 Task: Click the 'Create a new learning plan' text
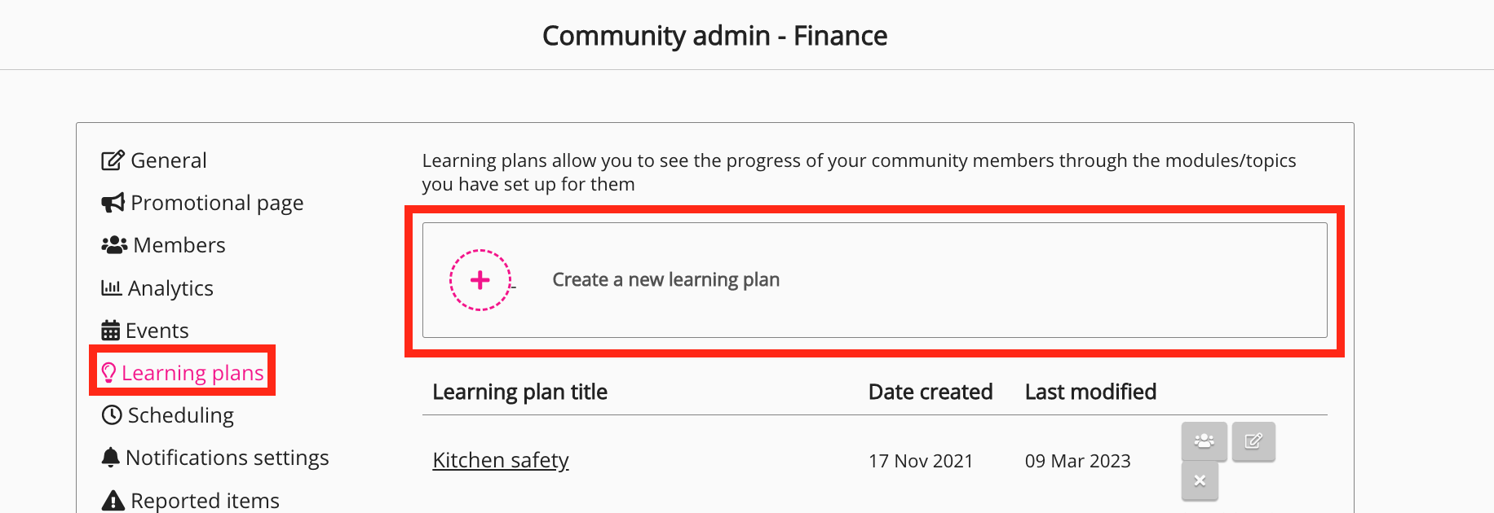click(x=665, y=280)
